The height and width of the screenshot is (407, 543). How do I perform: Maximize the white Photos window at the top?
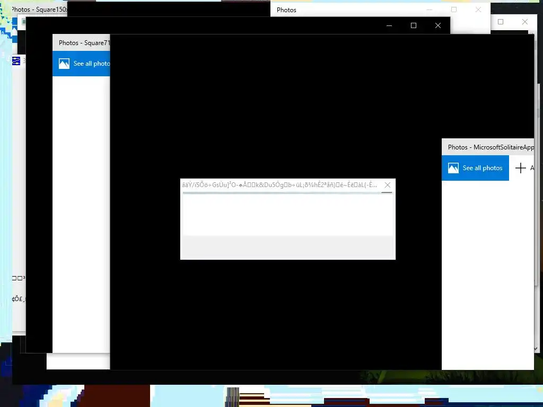coord(454,10)
